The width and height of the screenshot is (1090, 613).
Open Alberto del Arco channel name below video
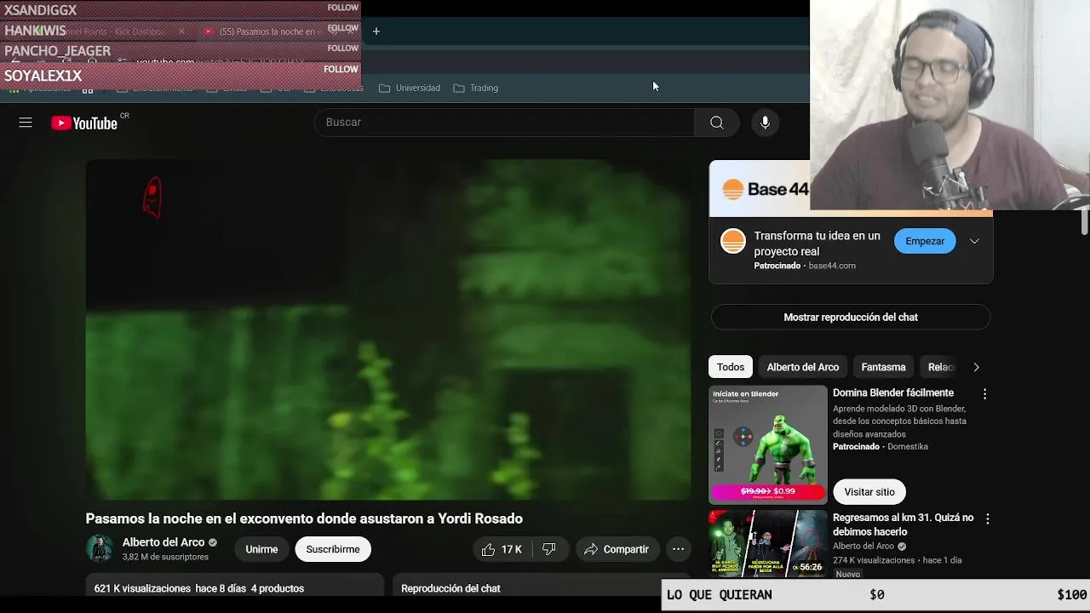[x=163, y=542]
